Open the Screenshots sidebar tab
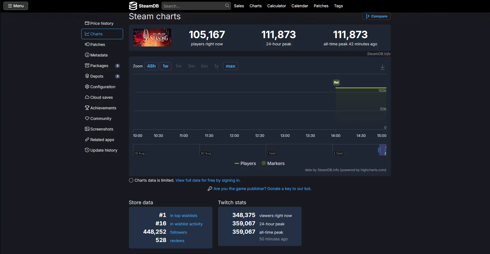The width and height of the screenshot is (490, 254). coord(102,129)
